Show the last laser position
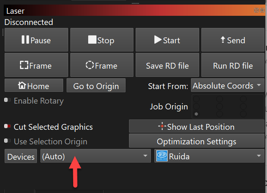Image resolution: width=267 pixels, height=193 pixels. (196, 126)
